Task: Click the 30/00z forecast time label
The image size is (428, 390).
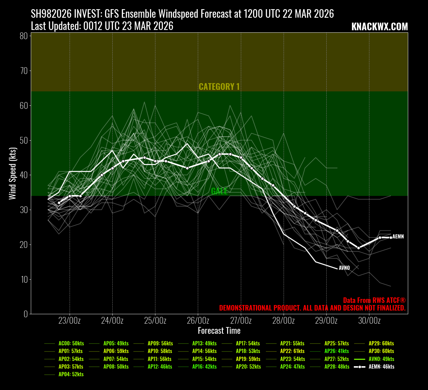Action: tap(369, 321)
